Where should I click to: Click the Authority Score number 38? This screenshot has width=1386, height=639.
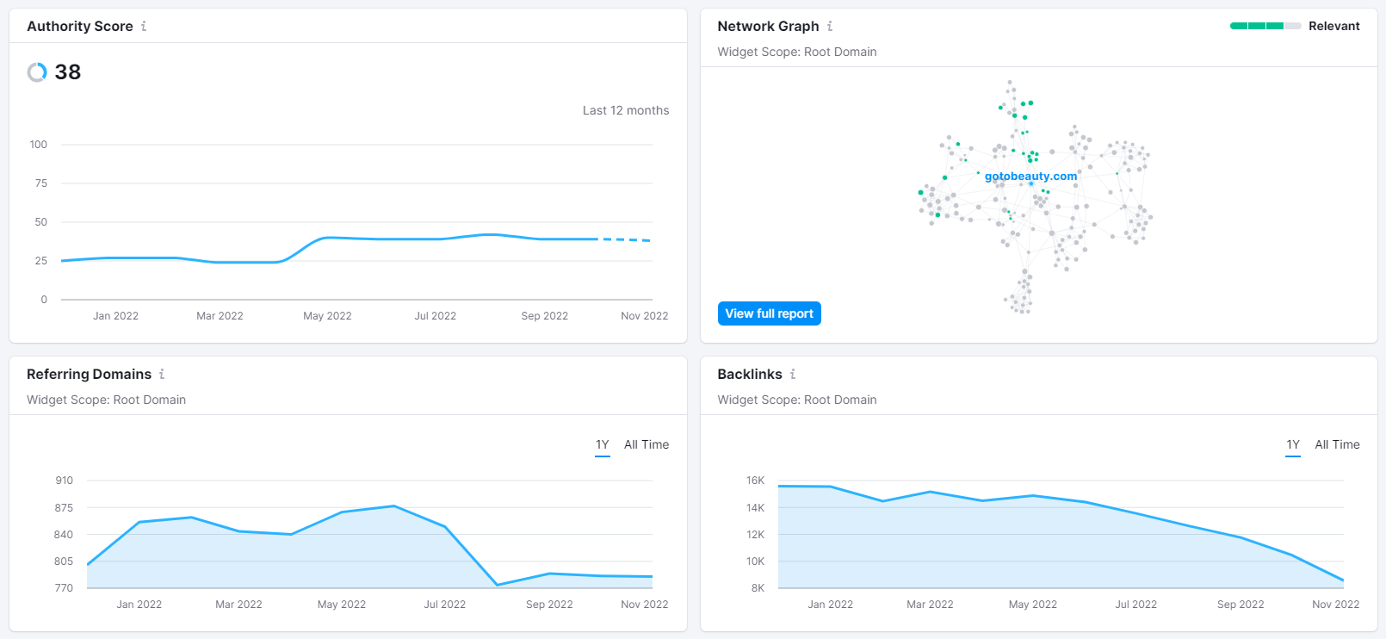click(68, 72)
